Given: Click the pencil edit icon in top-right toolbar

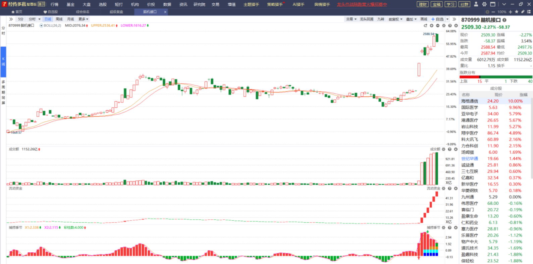Looking at the screenshot, I should 523,12.
